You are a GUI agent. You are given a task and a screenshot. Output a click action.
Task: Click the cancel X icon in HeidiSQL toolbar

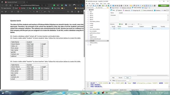click(125, 6)
